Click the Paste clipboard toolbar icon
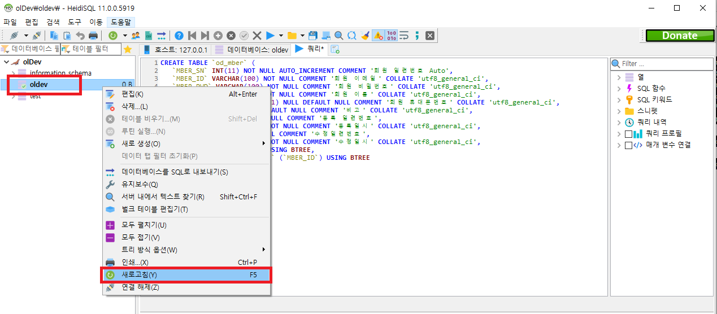This screenshot has width=717, height=314. 67,35
